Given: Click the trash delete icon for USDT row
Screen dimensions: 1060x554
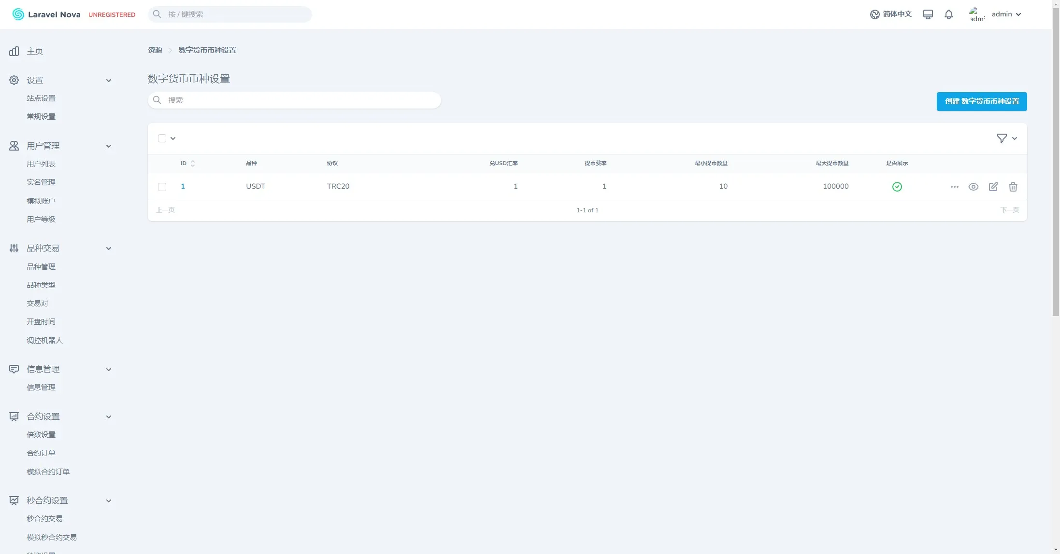Looking at the screenshot, I should (x=1013, y=187).
